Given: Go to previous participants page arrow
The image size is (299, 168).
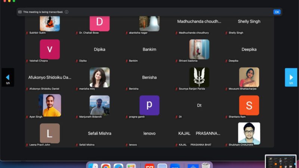Looking at the screenshot, I should pyautogui.click(x=8, y=77).
